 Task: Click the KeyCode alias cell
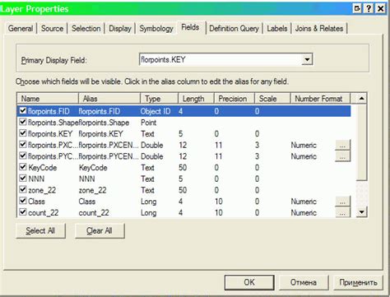point(93,168)
